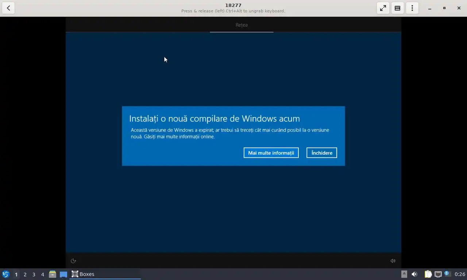
Task: Click the Închidere button
Action: 322,153
